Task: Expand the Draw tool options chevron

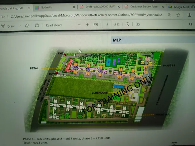Action: (20, 26)
